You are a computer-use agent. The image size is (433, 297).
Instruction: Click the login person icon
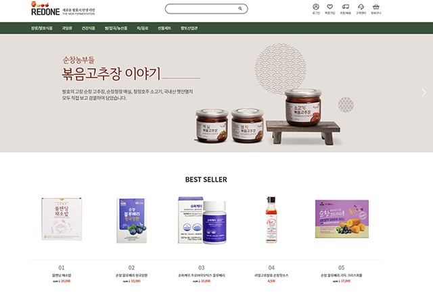pyautogui.click(x=316, y=7)
